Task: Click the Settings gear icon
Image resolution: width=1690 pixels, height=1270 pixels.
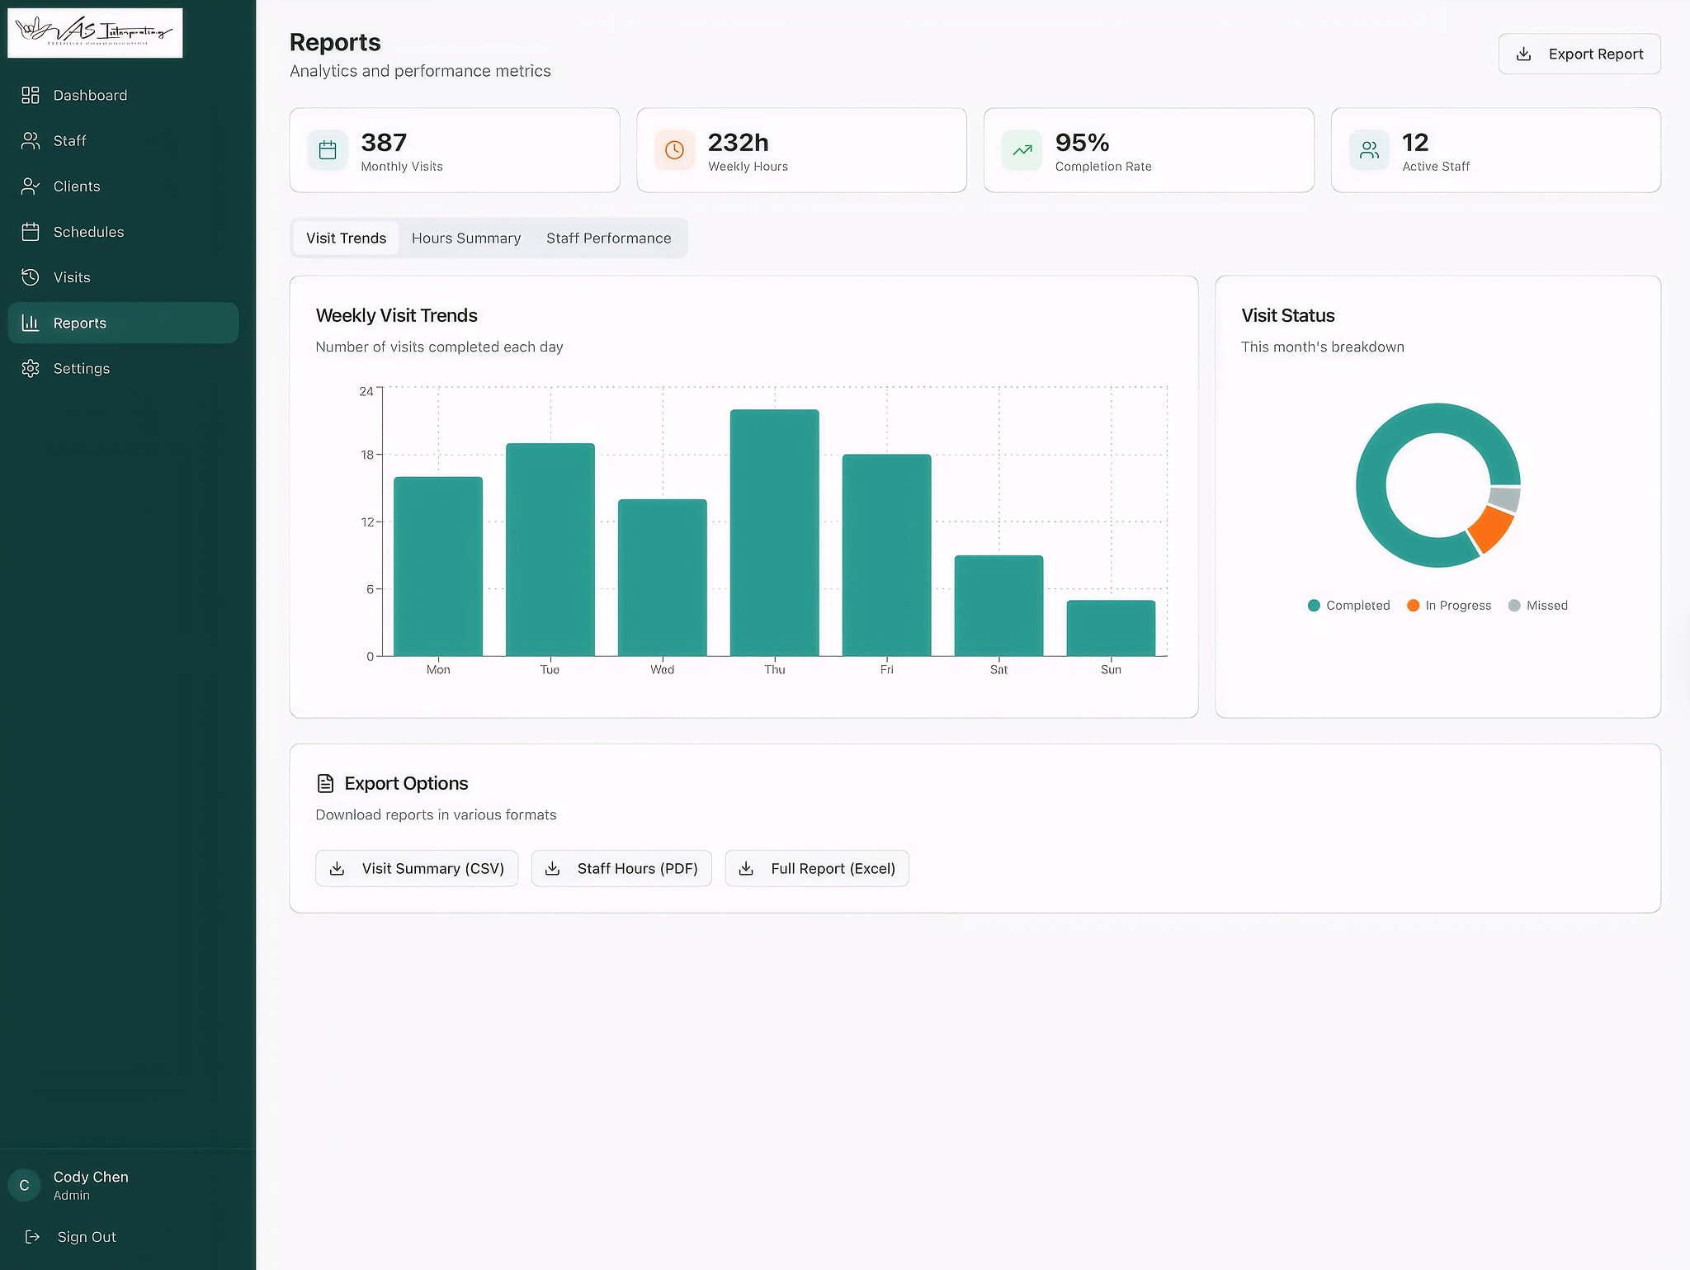Action: pos(31,369)
